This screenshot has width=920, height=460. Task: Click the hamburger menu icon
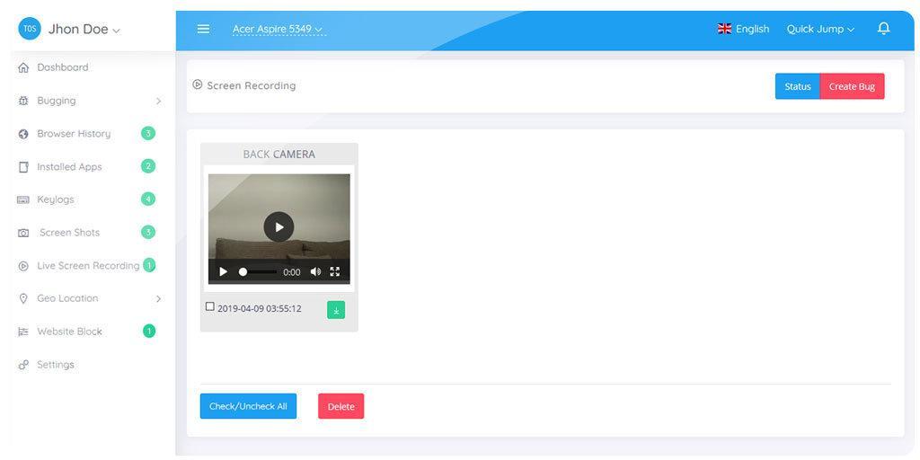coord(203,29)
